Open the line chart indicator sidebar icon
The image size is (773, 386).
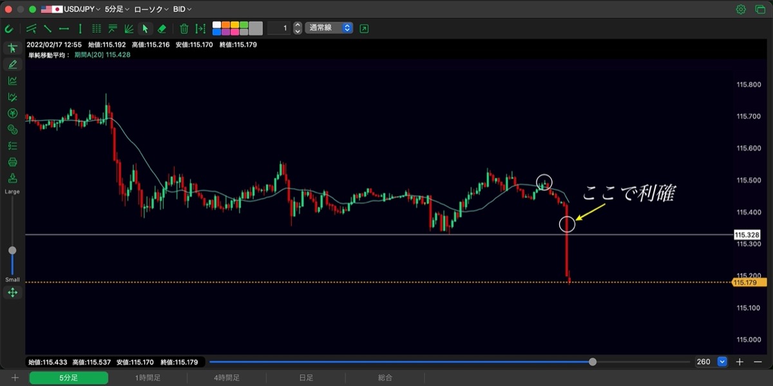pyautogui.click(x=12, y=81)
